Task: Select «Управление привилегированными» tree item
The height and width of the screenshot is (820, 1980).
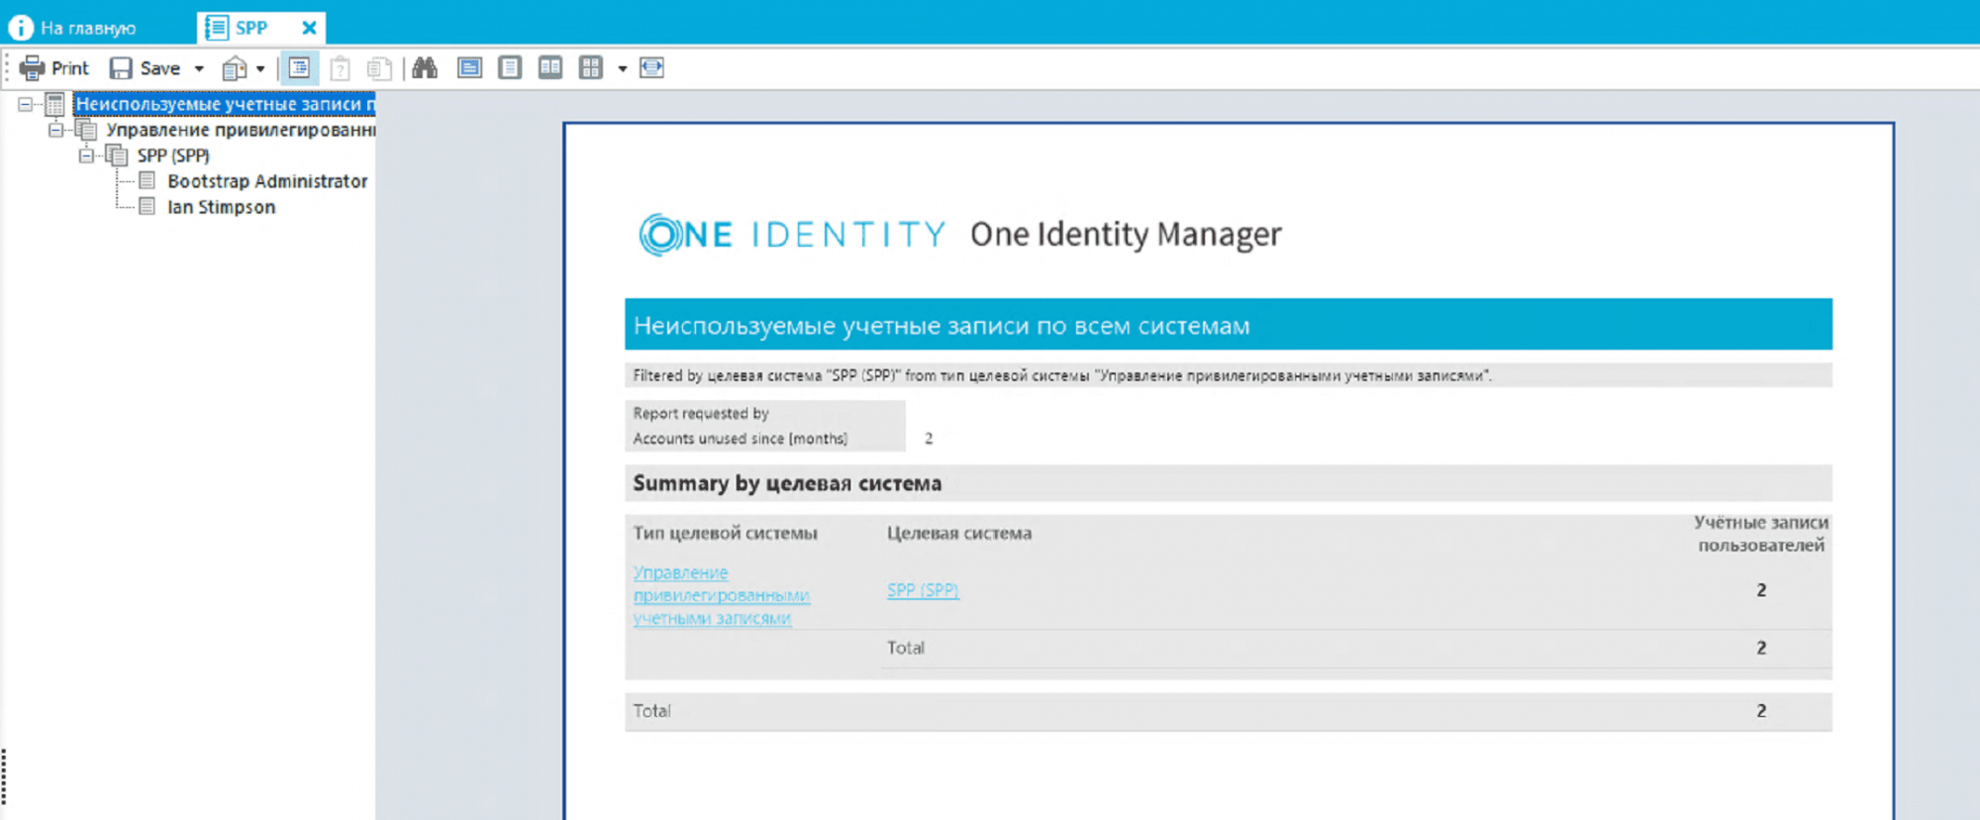Action: coord(241,130)
